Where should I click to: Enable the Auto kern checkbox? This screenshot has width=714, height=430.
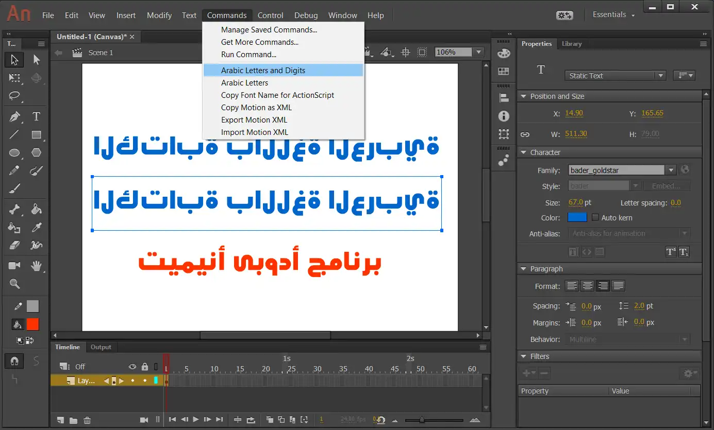(x=595, y=218)
